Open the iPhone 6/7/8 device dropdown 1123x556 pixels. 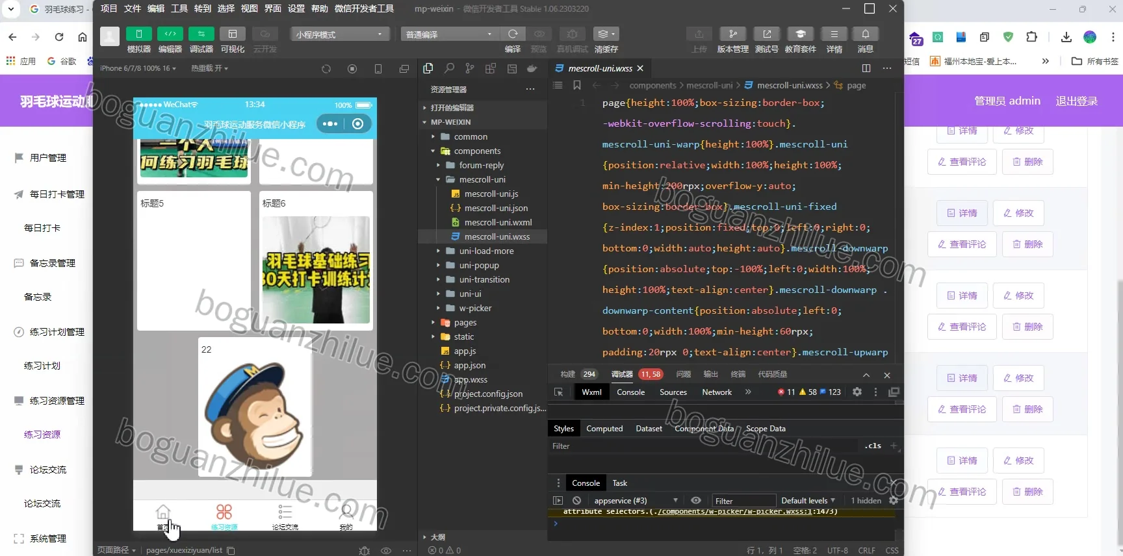pos(138,68)
